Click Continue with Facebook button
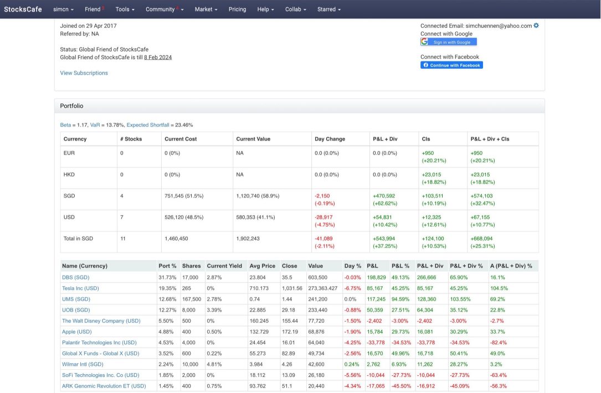The width and height of the screenshot is (601, 393). point(451,65)
